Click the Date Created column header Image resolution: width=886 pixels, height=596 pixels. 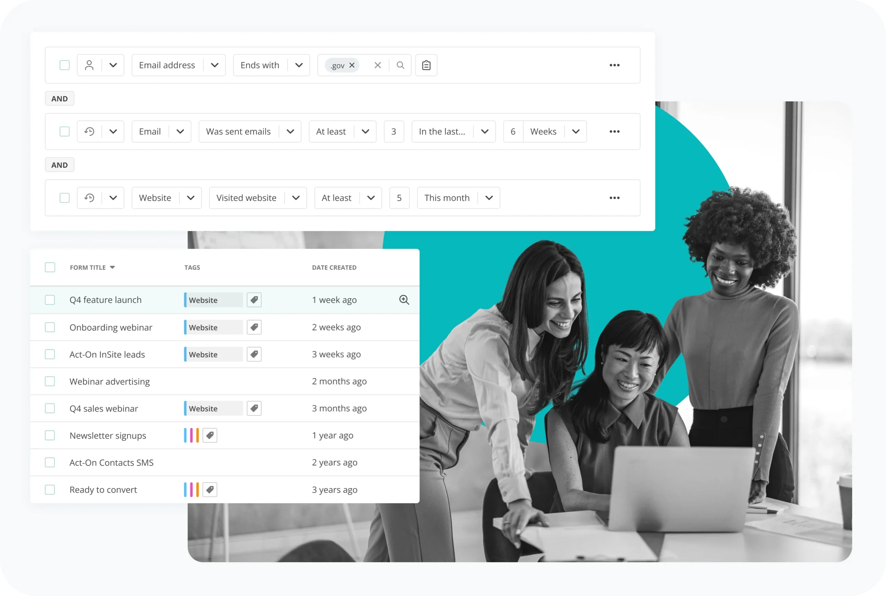(334, 268)
